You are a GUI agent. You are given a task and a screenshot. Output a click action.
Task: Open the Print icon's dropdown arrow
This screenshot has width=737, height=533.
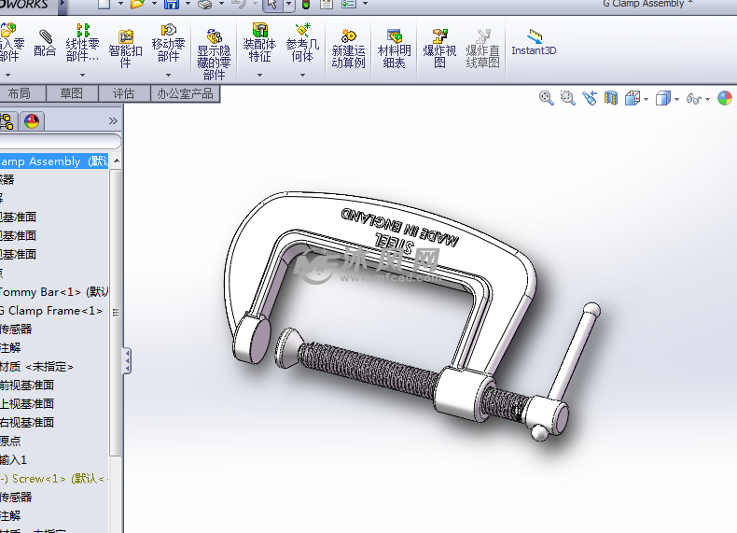pyautogui.click(x=221, y=4)
